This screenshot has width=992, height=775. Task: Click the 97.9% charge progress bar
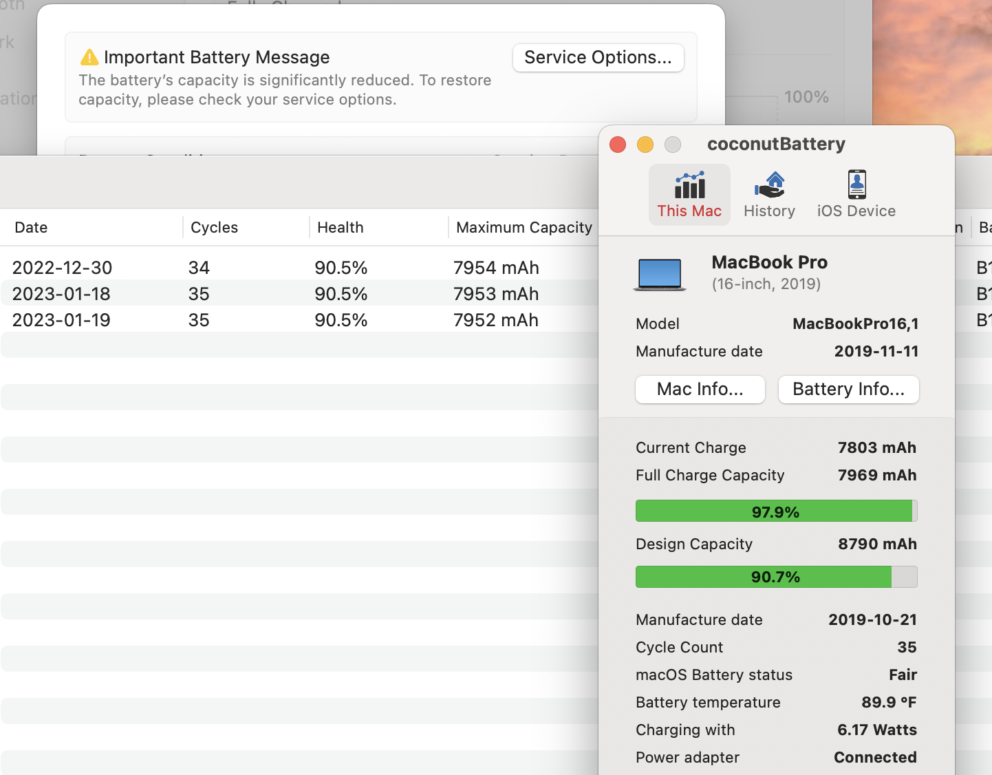click(776, 511)
